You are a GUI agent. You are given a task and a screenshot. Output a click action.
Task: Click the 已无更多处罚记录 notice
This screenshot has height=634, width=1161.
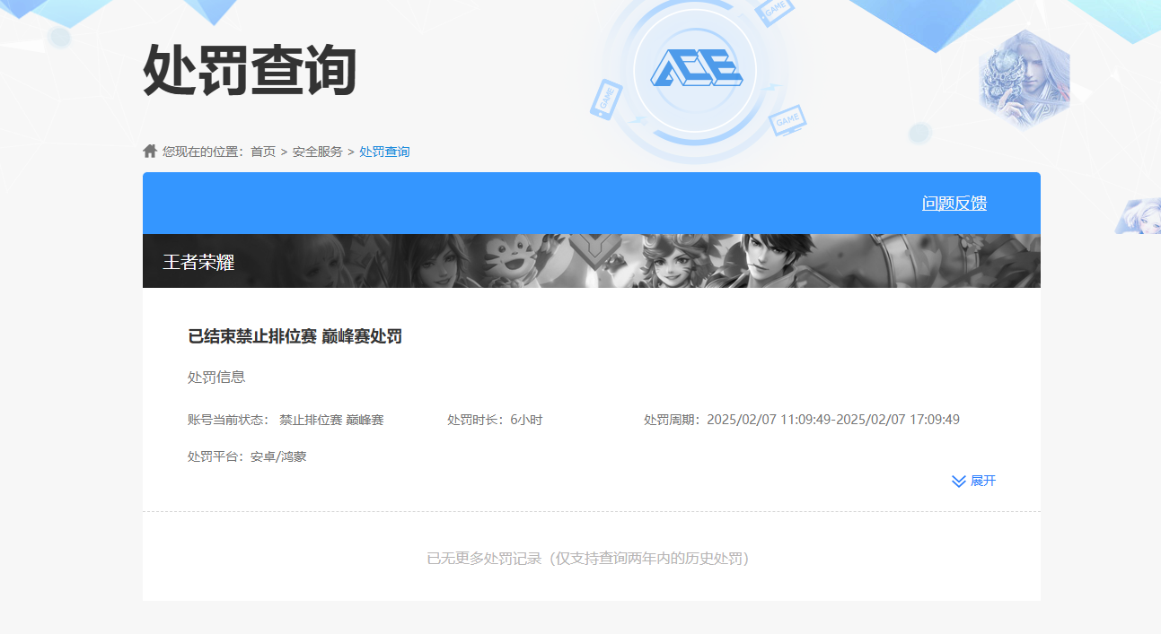click(x=588, y=559)
